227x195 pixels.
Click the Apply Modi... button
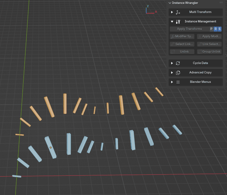(x=209, y=36)
